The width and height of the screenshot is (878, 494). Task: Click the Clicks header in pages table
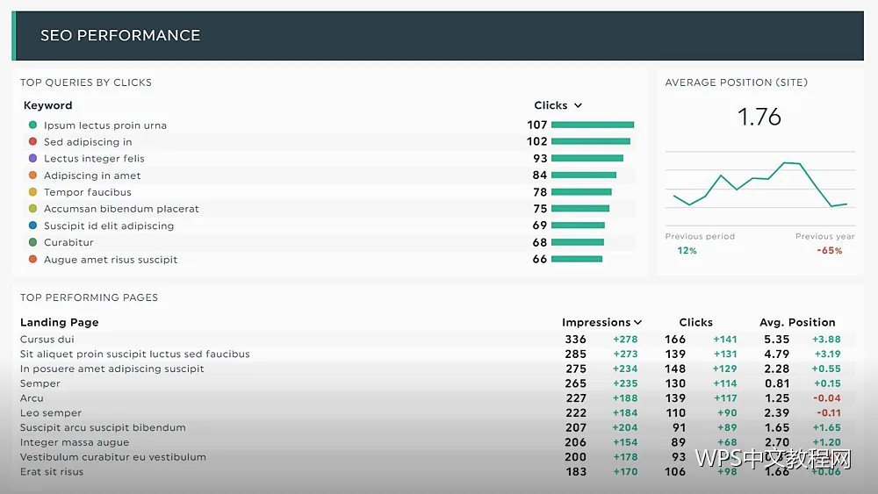[695, 322]
